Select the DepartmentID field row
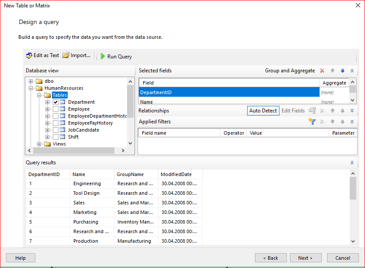 coord(229,92)
